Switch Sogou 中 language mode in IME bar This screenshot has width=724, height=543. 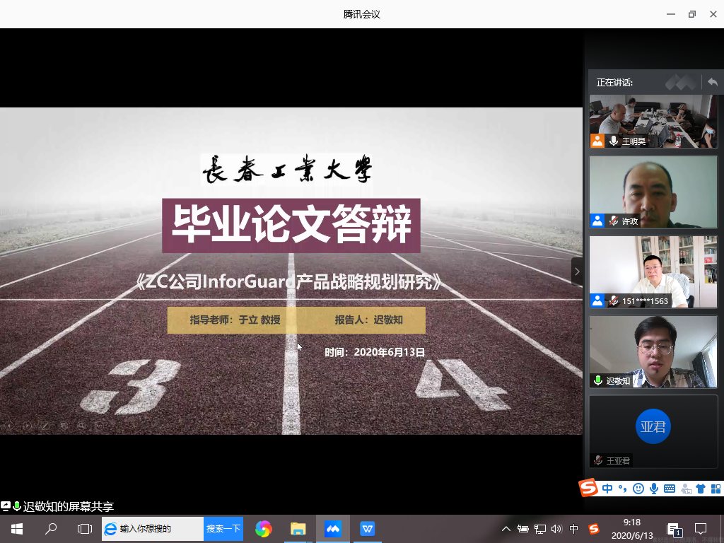point(608,489)
